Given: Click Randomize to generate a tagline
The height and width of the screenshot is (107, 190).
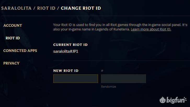Looking at the screenshot, I should (108, 87).
